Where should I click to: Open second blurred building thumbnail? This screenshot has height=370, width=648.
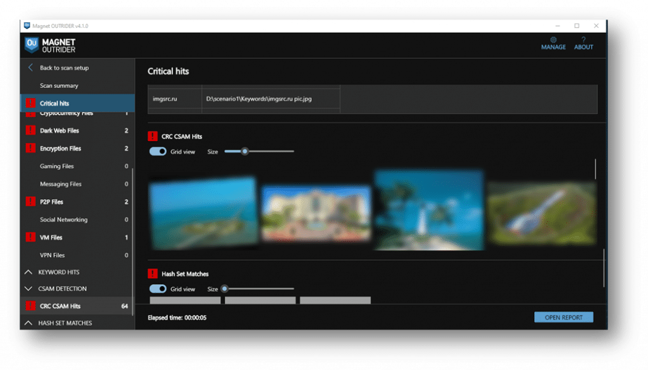click(316, 213)
